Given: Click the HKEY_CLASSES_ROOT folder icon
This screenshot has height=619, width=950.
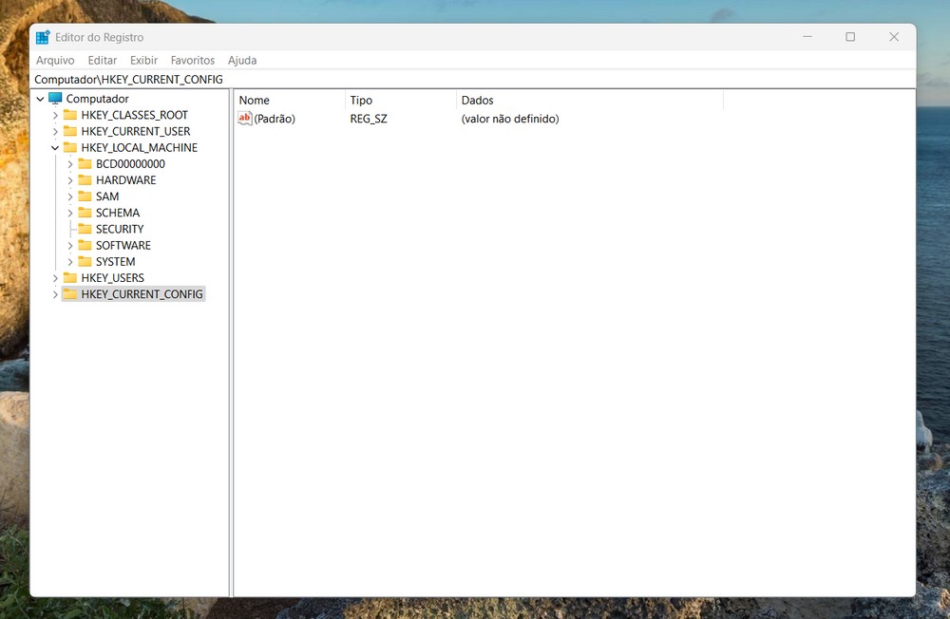Looking at the screenshot, I should pyautogui.click(x=70, y=115).
